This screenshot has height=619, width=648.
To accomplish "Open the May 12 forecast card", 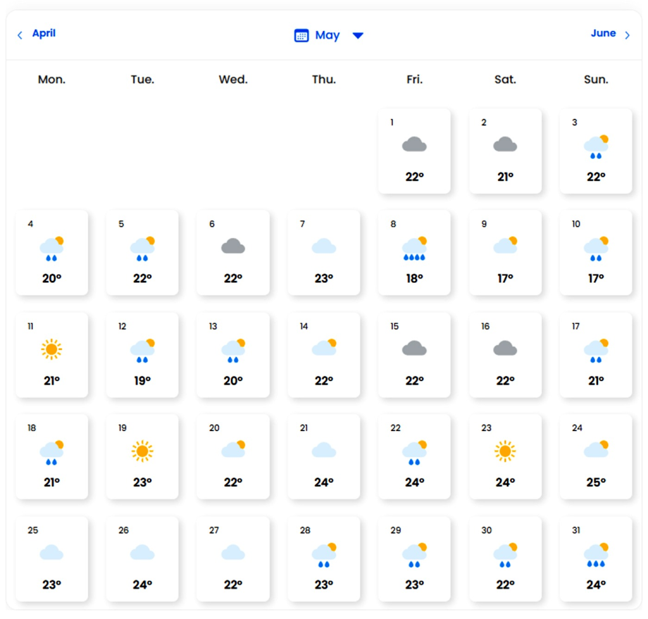I will click(x=142, y=354).
